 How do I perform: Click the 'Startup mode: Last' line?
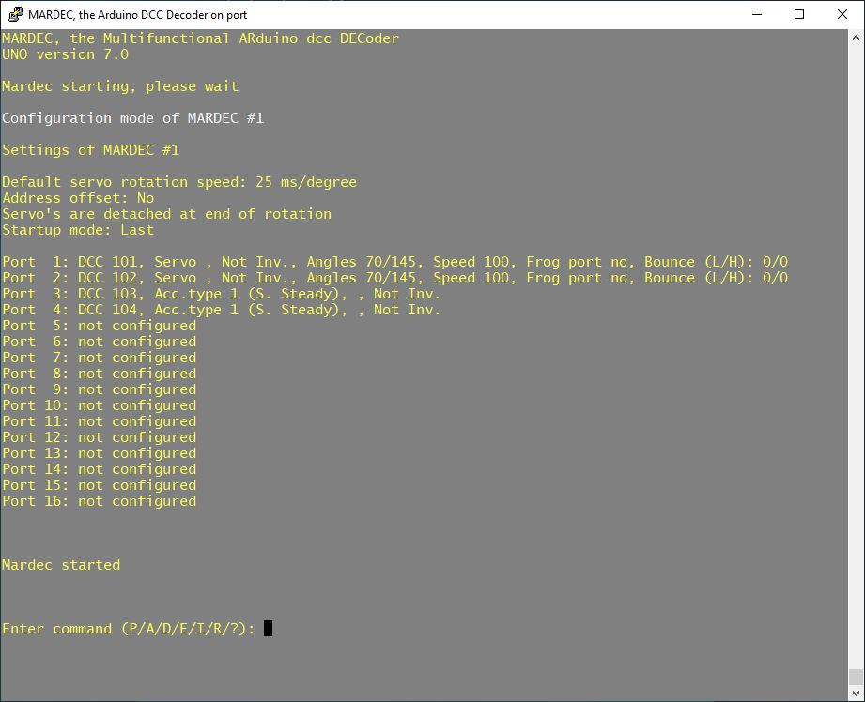(78, 230)
